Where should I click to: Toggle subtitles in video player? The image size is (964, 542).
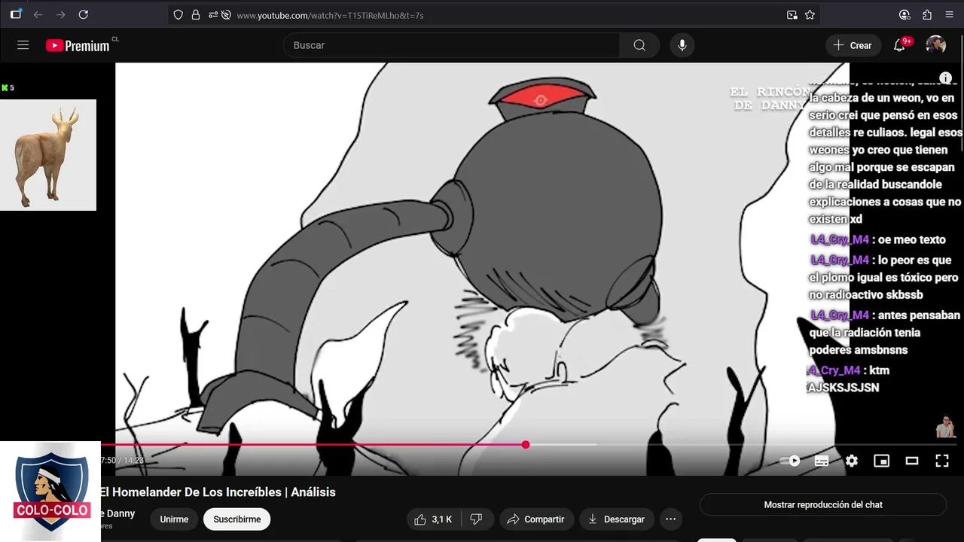click(x=822, y=461)
